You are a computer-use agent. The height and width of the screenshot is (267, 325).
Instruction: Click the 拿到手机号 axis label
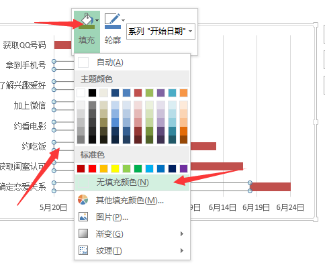26,65
